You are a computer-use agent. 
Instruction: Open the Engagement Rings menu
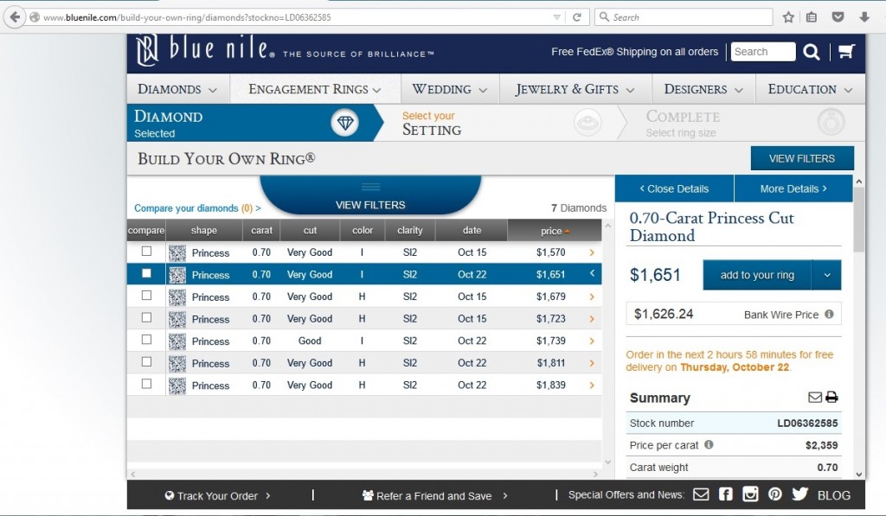tap(315, 89)
